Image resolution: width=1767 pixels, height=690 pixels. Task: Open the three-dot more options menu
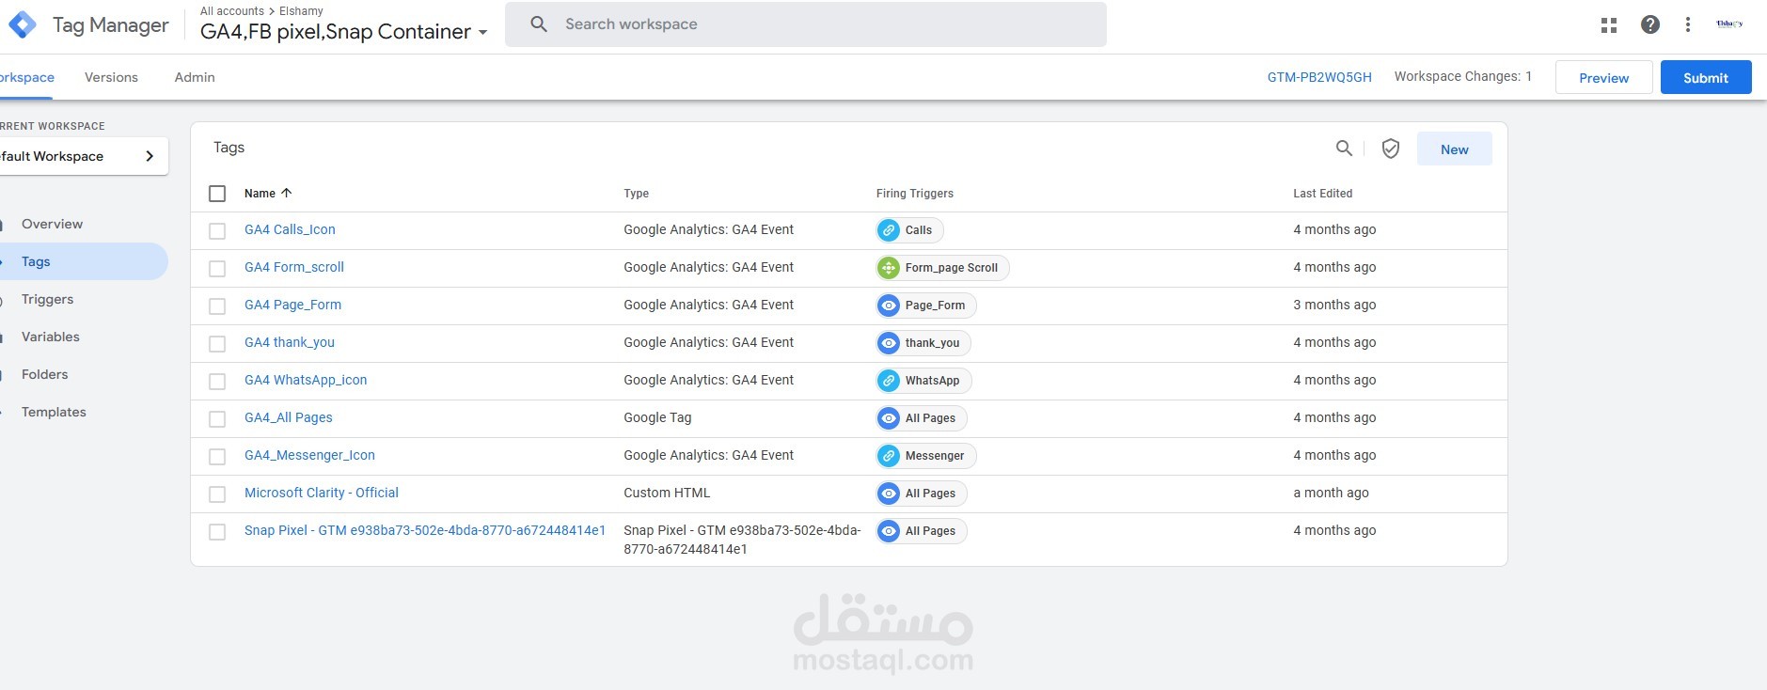pos(1688,25)
